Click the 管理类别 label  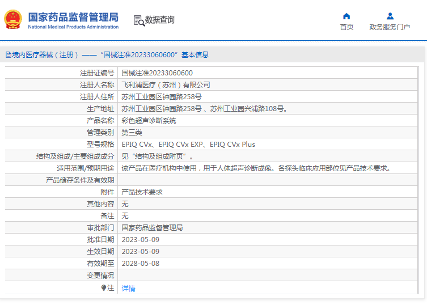pyautogui.click(x=100, y=133)
